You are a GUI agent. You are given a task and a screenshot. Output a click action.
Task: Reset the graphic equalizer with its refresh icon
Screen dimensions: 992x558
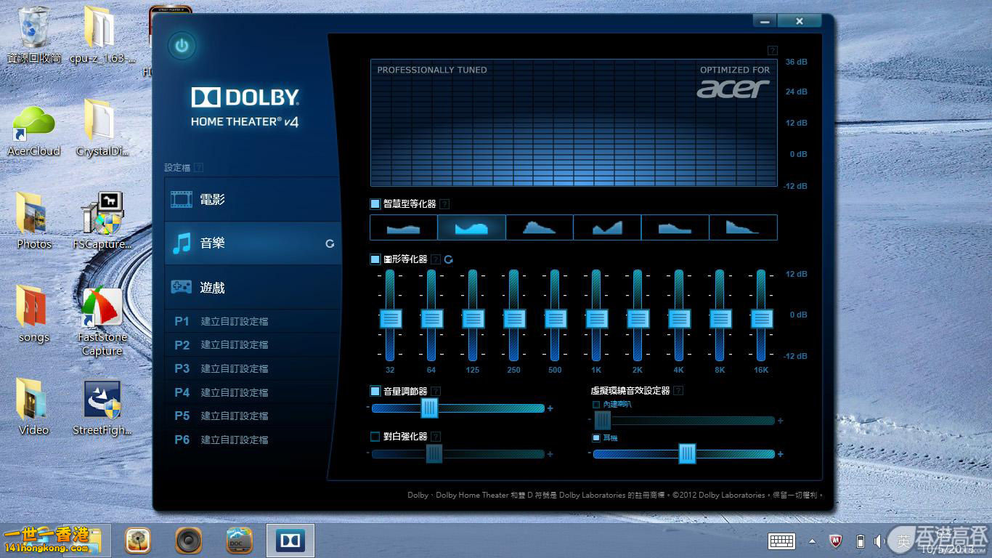point(449,259)
